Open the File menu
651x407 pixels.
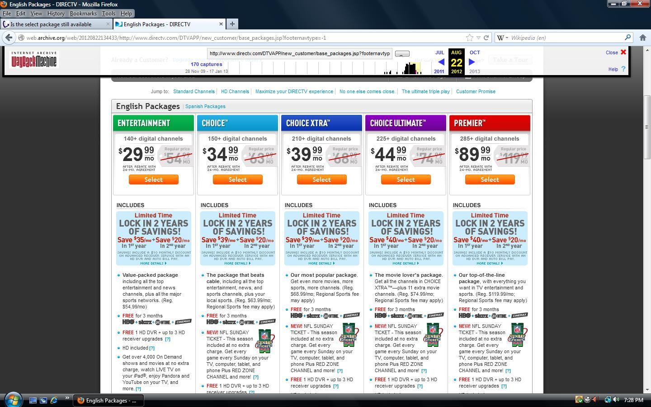pos(7,14)
